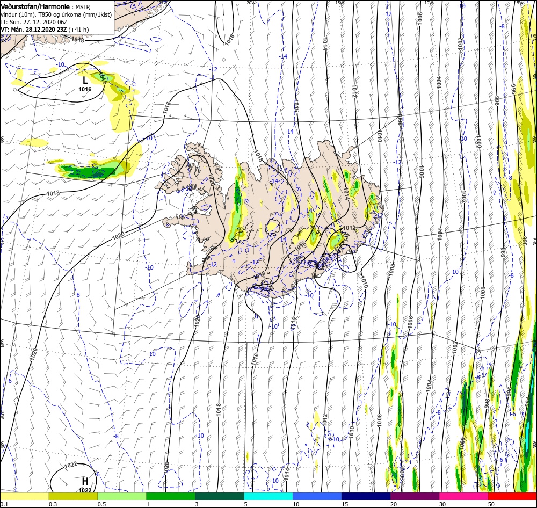Image resolution: width=537 pixels, height=508 pixels.
Task: Click the legend scale label '50'
Action: click(491, 504)
